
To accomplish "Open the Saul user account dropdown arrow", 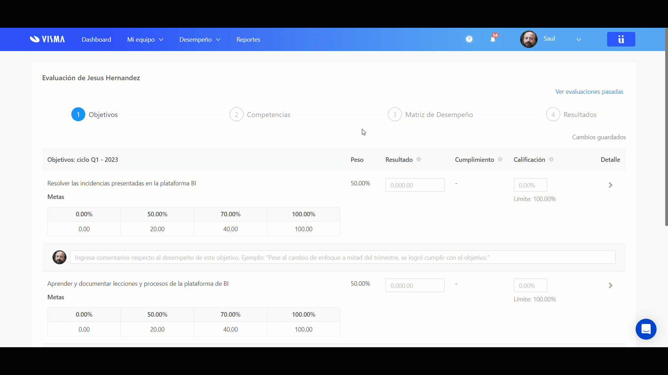I will tap(579, 40).
